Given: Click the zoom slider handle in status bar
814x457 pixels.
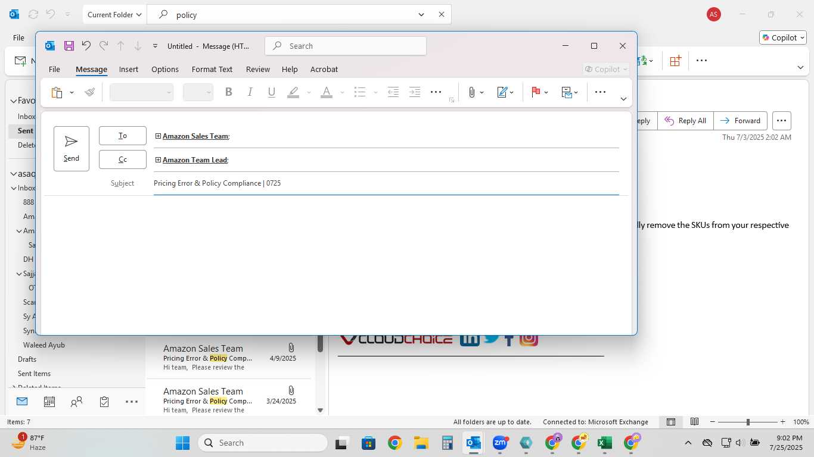Looking at the screenshot, I should click(748, 422).
